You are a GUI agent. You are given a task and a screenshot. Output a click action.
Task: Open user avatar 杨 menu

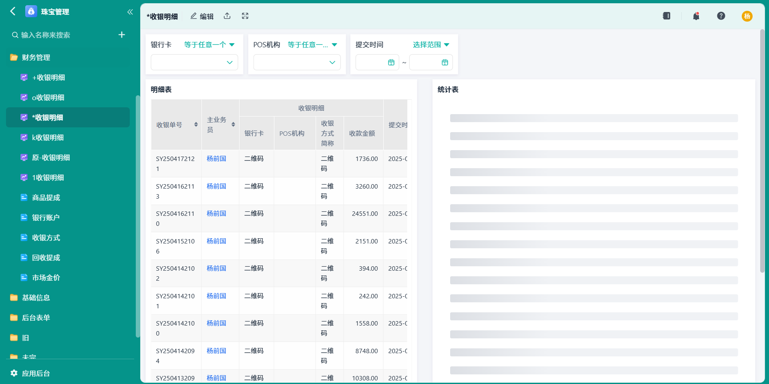[747, 16]
